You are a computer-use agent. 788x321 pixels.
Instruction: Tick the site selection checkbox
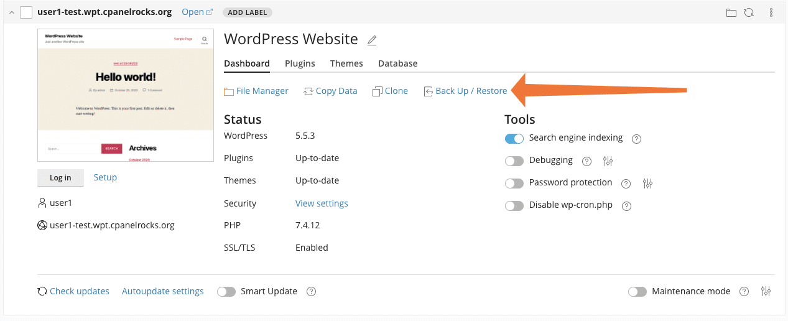(x=26, y=12)
